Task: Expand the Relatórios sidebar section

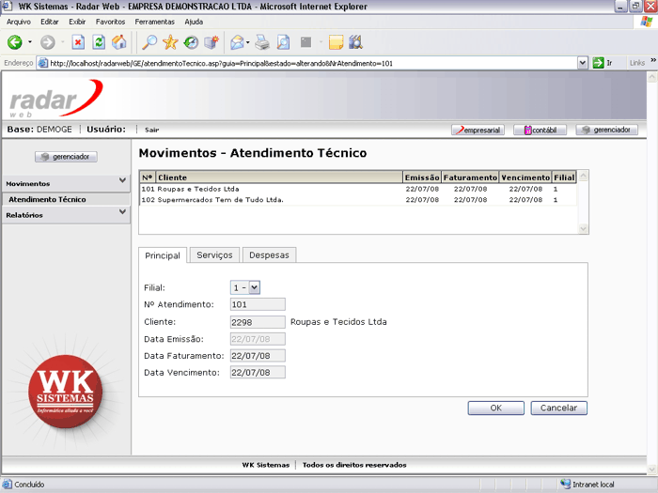Action: [122, 213]
